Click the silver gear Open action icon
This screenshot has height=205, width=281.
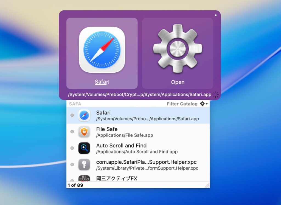click(178, 49)
